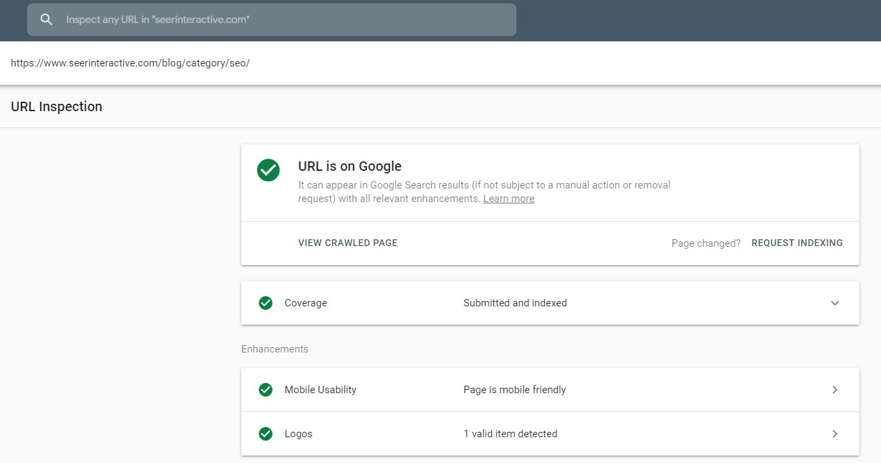Open the Learn more link
Viewport: 881px width, 463px height.
coord(508,199)
